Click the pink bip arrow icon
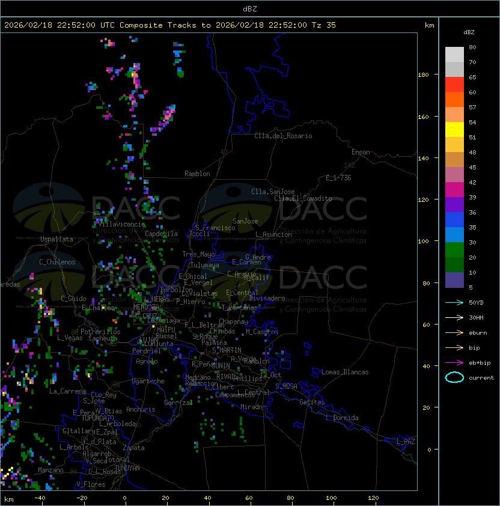Image resolution: width=500 pixels, height=506 pixels. pos(454,347)
